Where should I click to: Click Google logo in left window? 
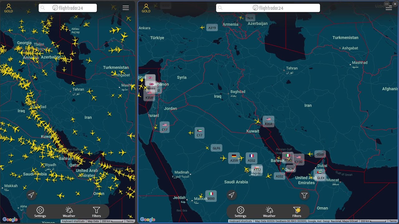pyautogui.click(x=10, y=220)
